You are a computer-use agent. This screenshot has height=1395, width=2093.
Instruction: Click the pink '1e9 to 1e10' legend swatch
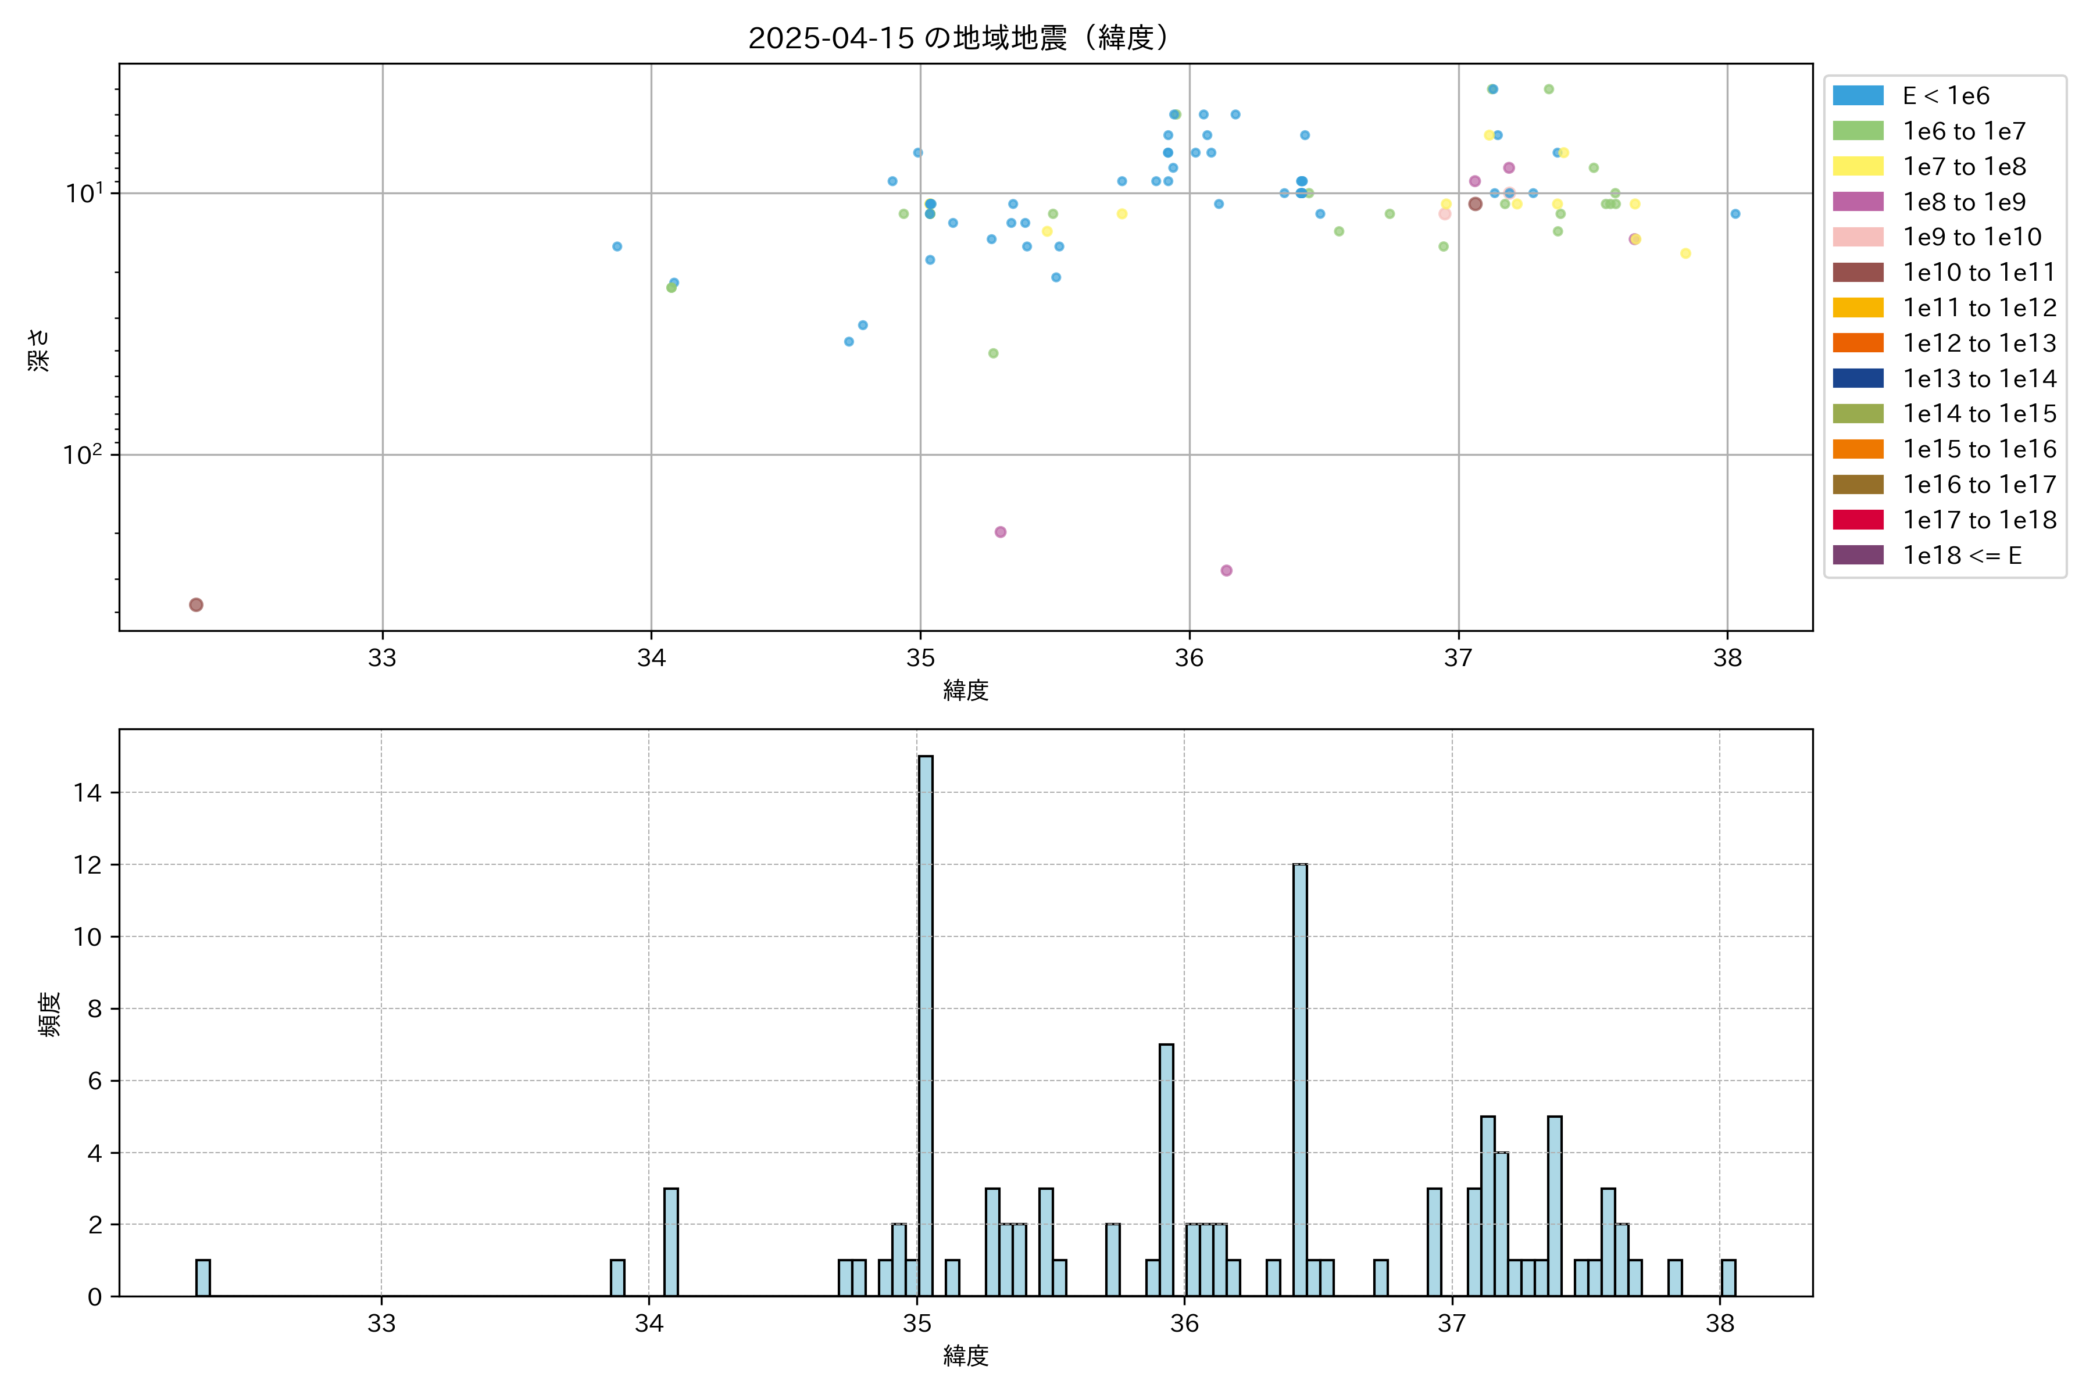click(1858, 237)
